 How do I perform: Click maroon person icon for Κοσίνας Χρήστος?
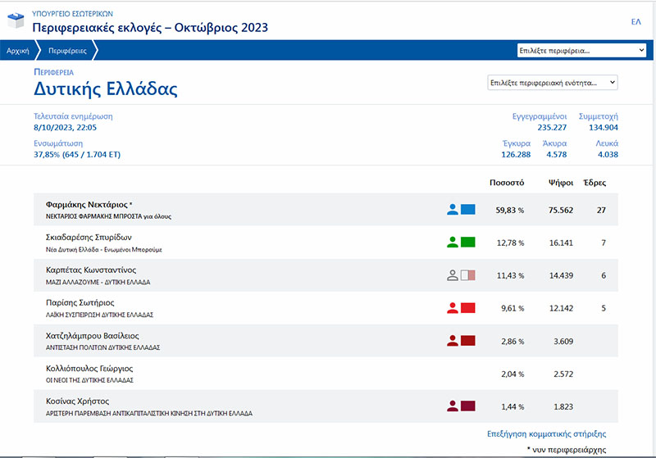coord(452,405)
